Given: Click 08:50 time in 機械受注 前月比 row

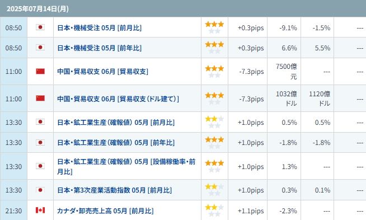Looking at the screenshot, I should tap(13, 28).
